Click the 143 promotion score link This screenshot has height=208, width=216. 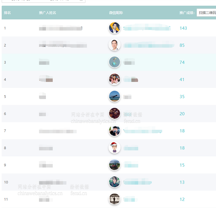183,28
